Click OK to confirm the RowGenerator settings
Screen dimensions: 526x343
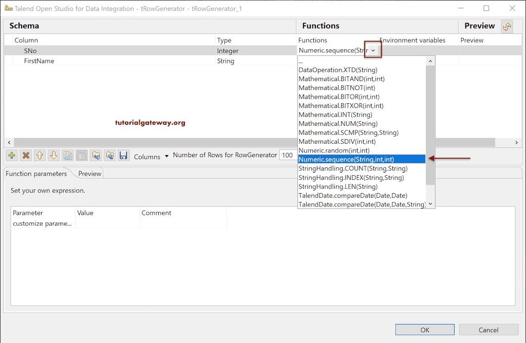pos(425,330)
